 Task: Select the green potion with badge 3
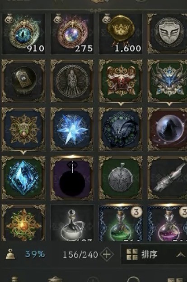click(121, 223)
